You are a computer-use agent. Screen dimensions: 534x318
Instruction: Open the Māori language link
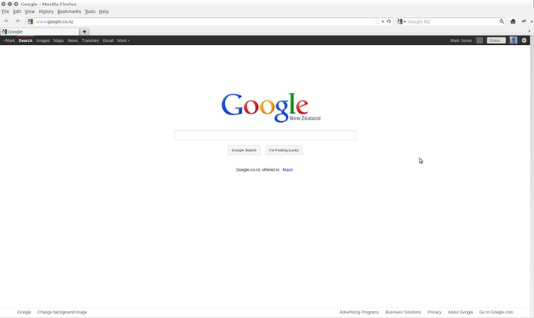coord(288,169)
